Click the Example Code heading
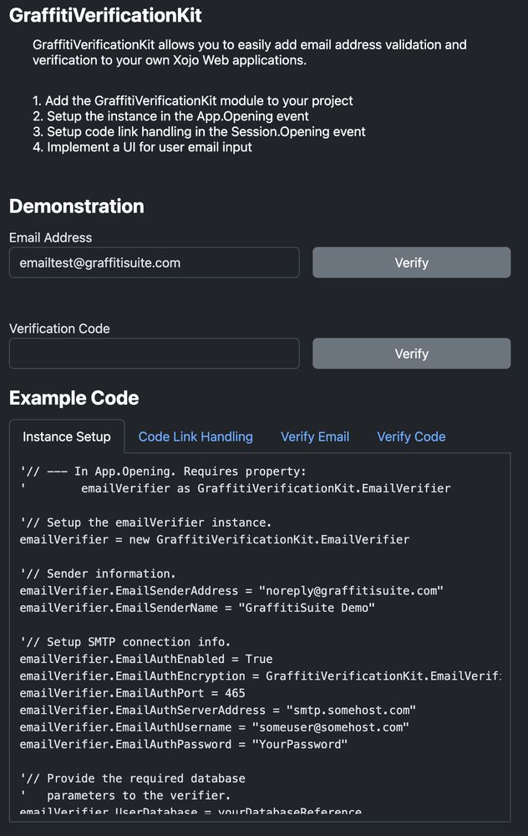The height and width of the screenshot is (836, 528). pyautogui.click(x=74, y=398)
